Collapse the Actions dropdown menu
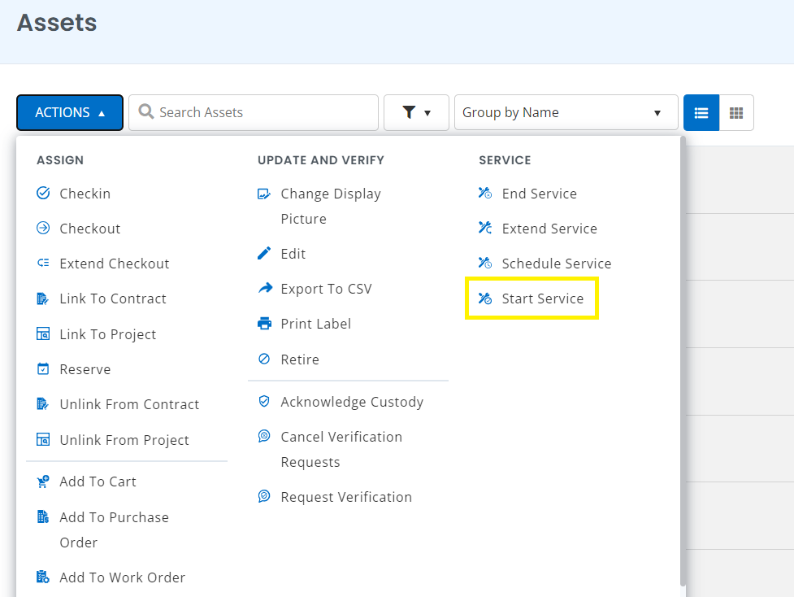 click(70, 113)
